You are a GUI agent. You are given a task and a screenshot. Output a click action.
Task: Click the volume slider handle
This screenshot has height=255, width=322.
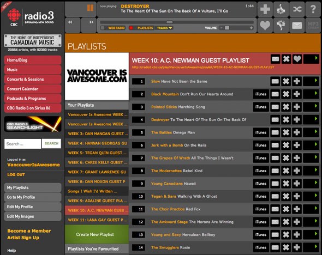click(x=227, y=28)
